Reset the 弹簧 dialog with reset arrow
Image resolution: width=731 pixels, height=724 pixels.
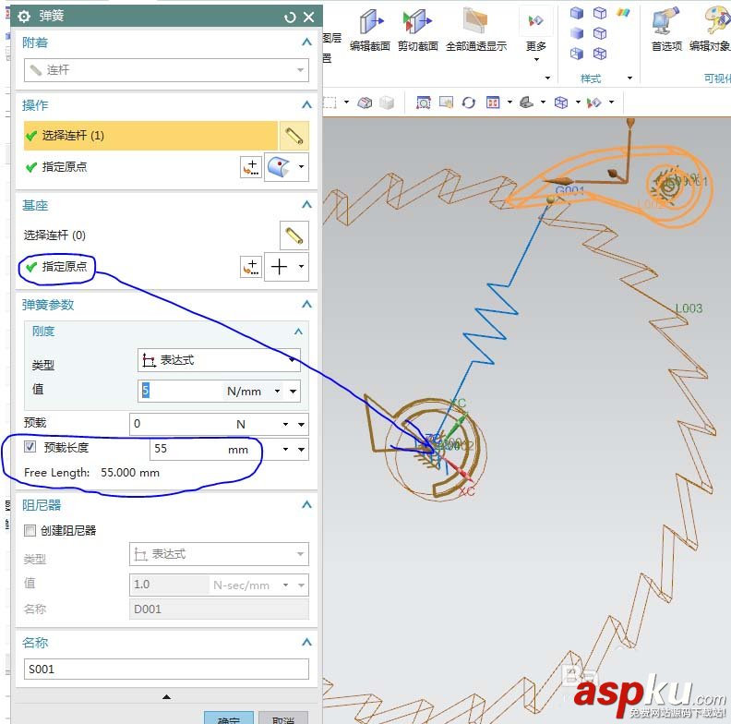pyautogui.click(x=290, y=18)
